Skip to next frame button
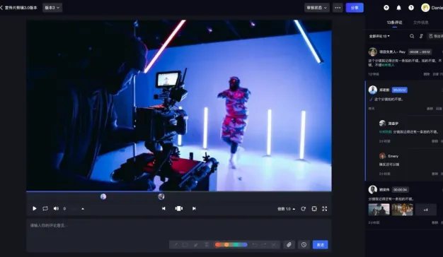Viewport: 443px width, 257px height. 194,208
